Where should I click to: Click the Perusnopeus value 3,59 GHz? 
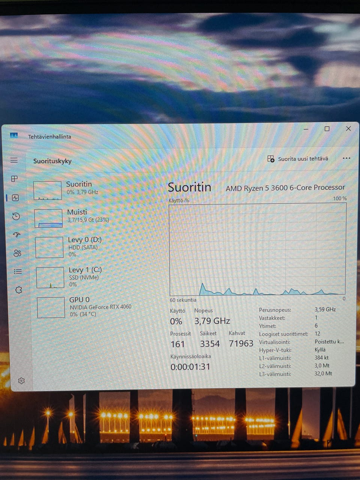coord(325,309)
